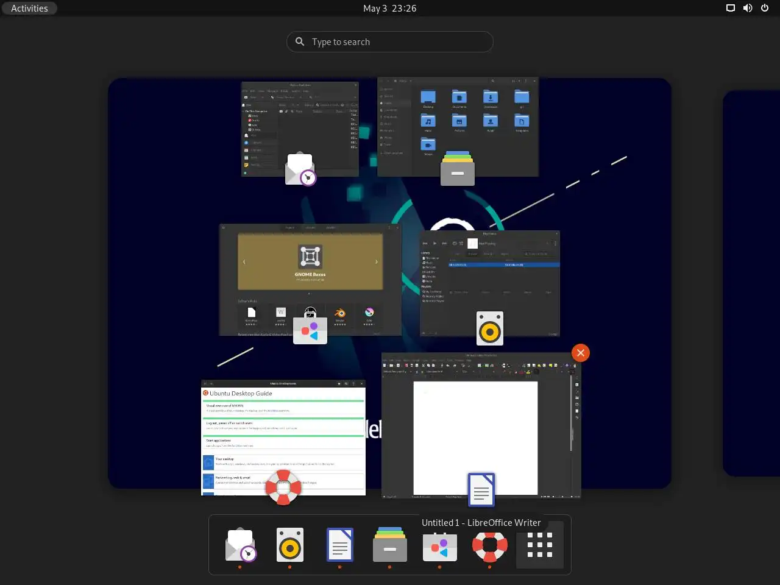Click Evolution envelope icon on its window thumbnail
Image resolution: width=780 pixels, height=585 pixels.
(300, 169)
